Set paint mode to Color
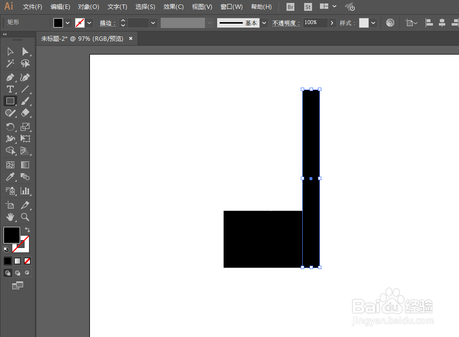Screen dimensions: 459x337 [7, 261]
